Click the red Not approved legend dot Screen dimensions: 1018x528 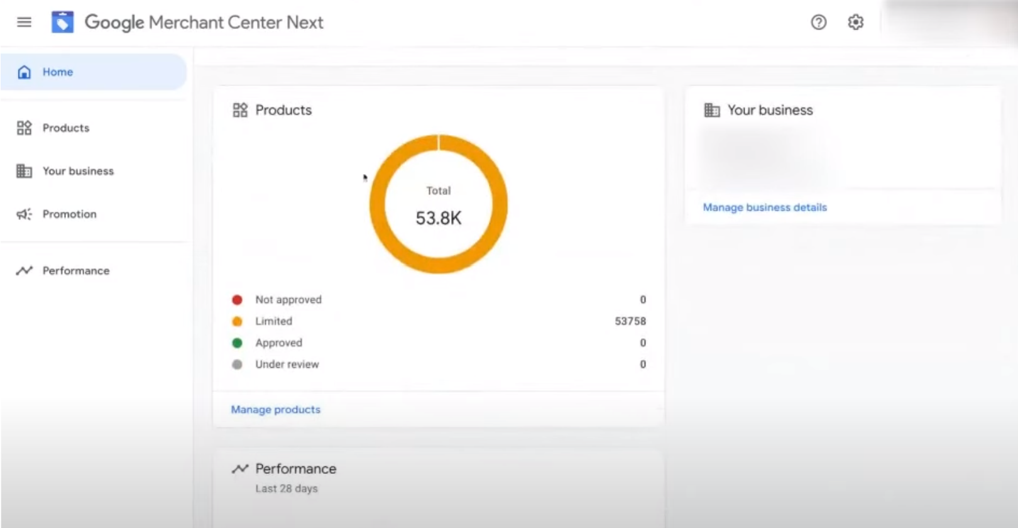(x=237, y=300)
